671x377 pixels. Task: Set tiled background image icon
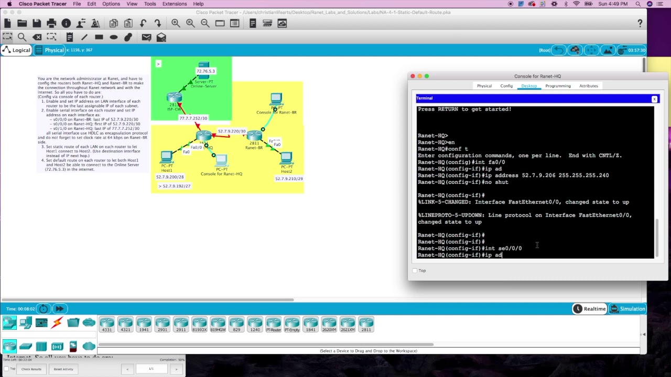tap(607, 50)
